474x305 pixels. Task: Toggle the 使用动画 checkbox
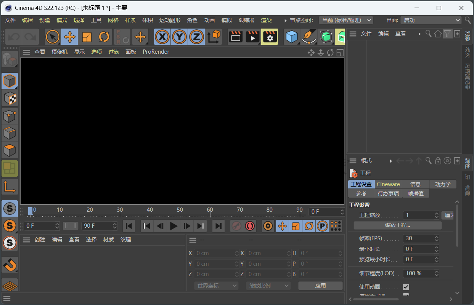pyautogui.click(x=406, y=287)
